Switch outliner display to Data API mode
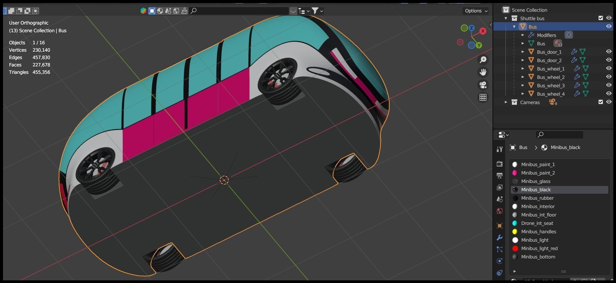This screenshot has height=283, width=616. (x=168, y=11)
